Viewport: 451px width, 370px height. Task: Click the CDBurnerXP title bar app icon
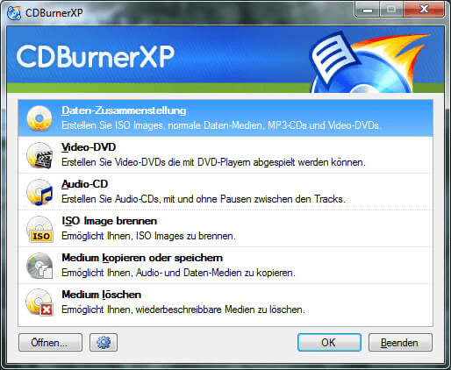[14, 13]
